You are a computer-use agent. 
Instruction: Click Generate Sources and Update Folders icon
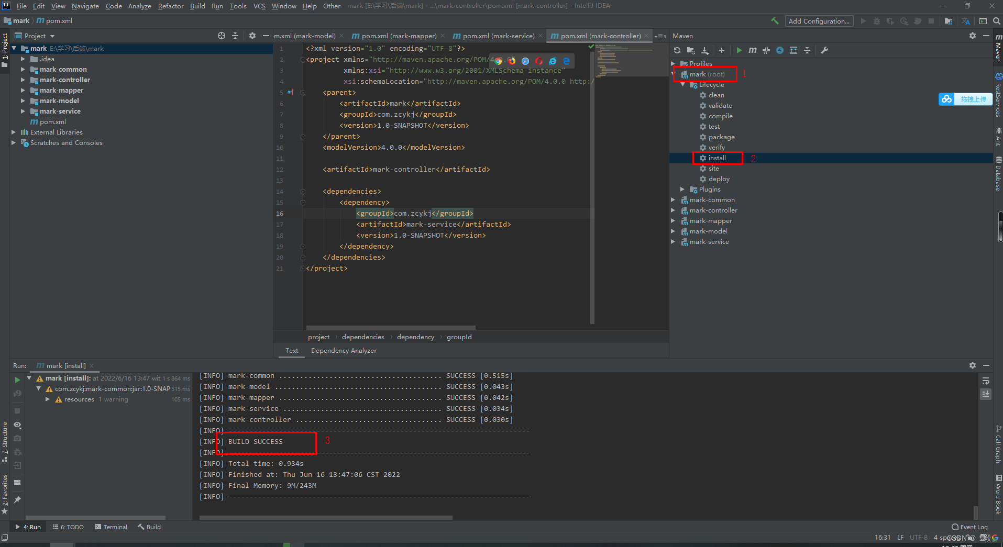click(691, 50)
